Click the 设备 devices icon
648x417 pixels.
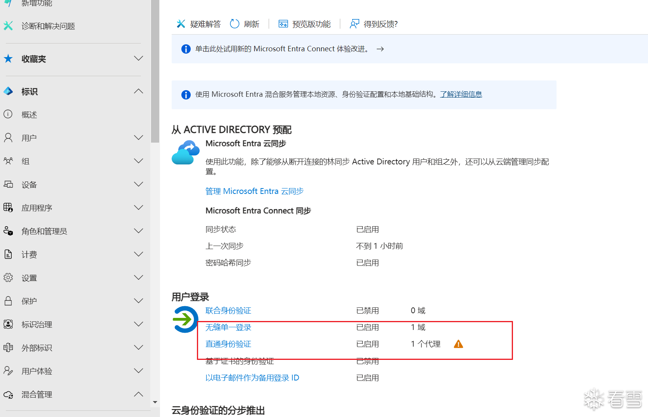coord(8,184)
